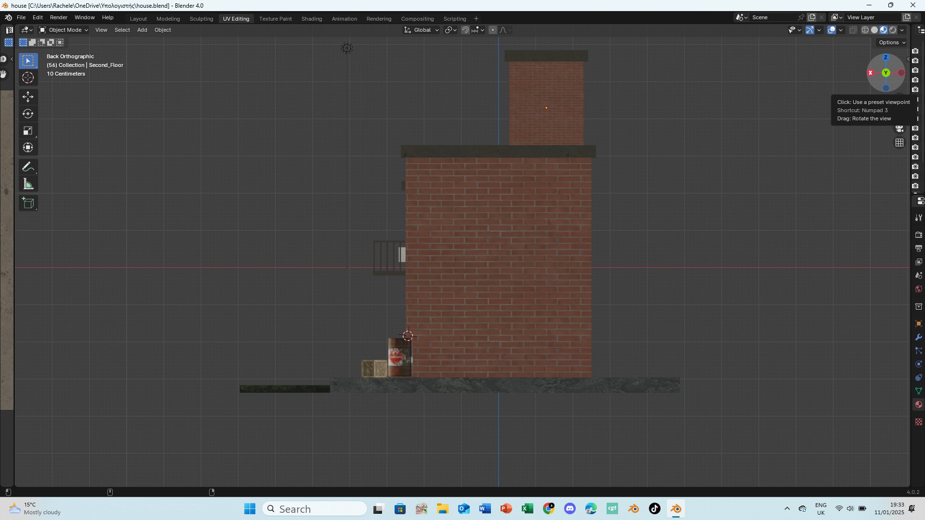Open the Object Data properties tab
Viewport: 925px width, 520px height.
[919, 391]
